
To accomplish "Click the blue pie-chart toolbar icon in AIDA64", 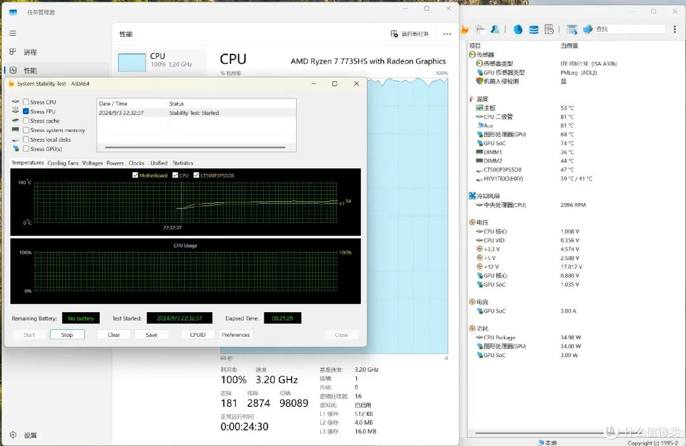I will coord(518,29).
